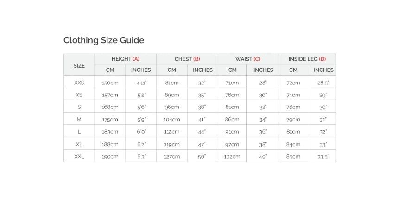Select the L size row label
The image size is (404, 204).
tap(79, 132)
